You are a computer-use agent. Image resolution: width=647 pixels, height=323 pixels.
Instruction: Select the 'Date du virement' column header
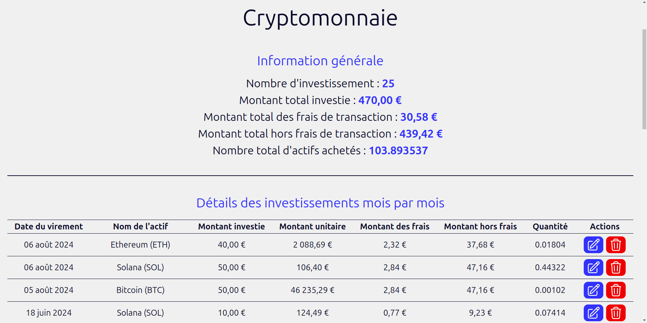tap(49, 226)
